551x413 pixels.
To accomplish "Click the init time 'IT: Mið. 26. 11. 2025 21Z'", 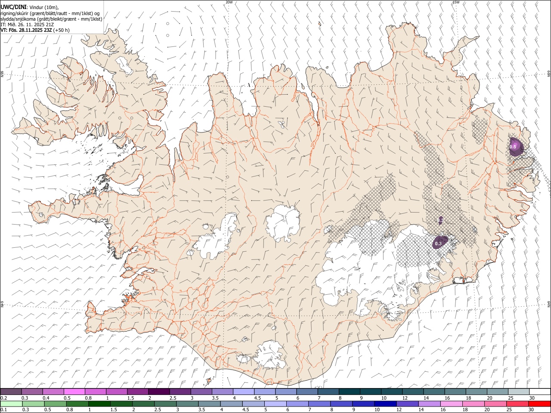I will [x=27, y=25].
